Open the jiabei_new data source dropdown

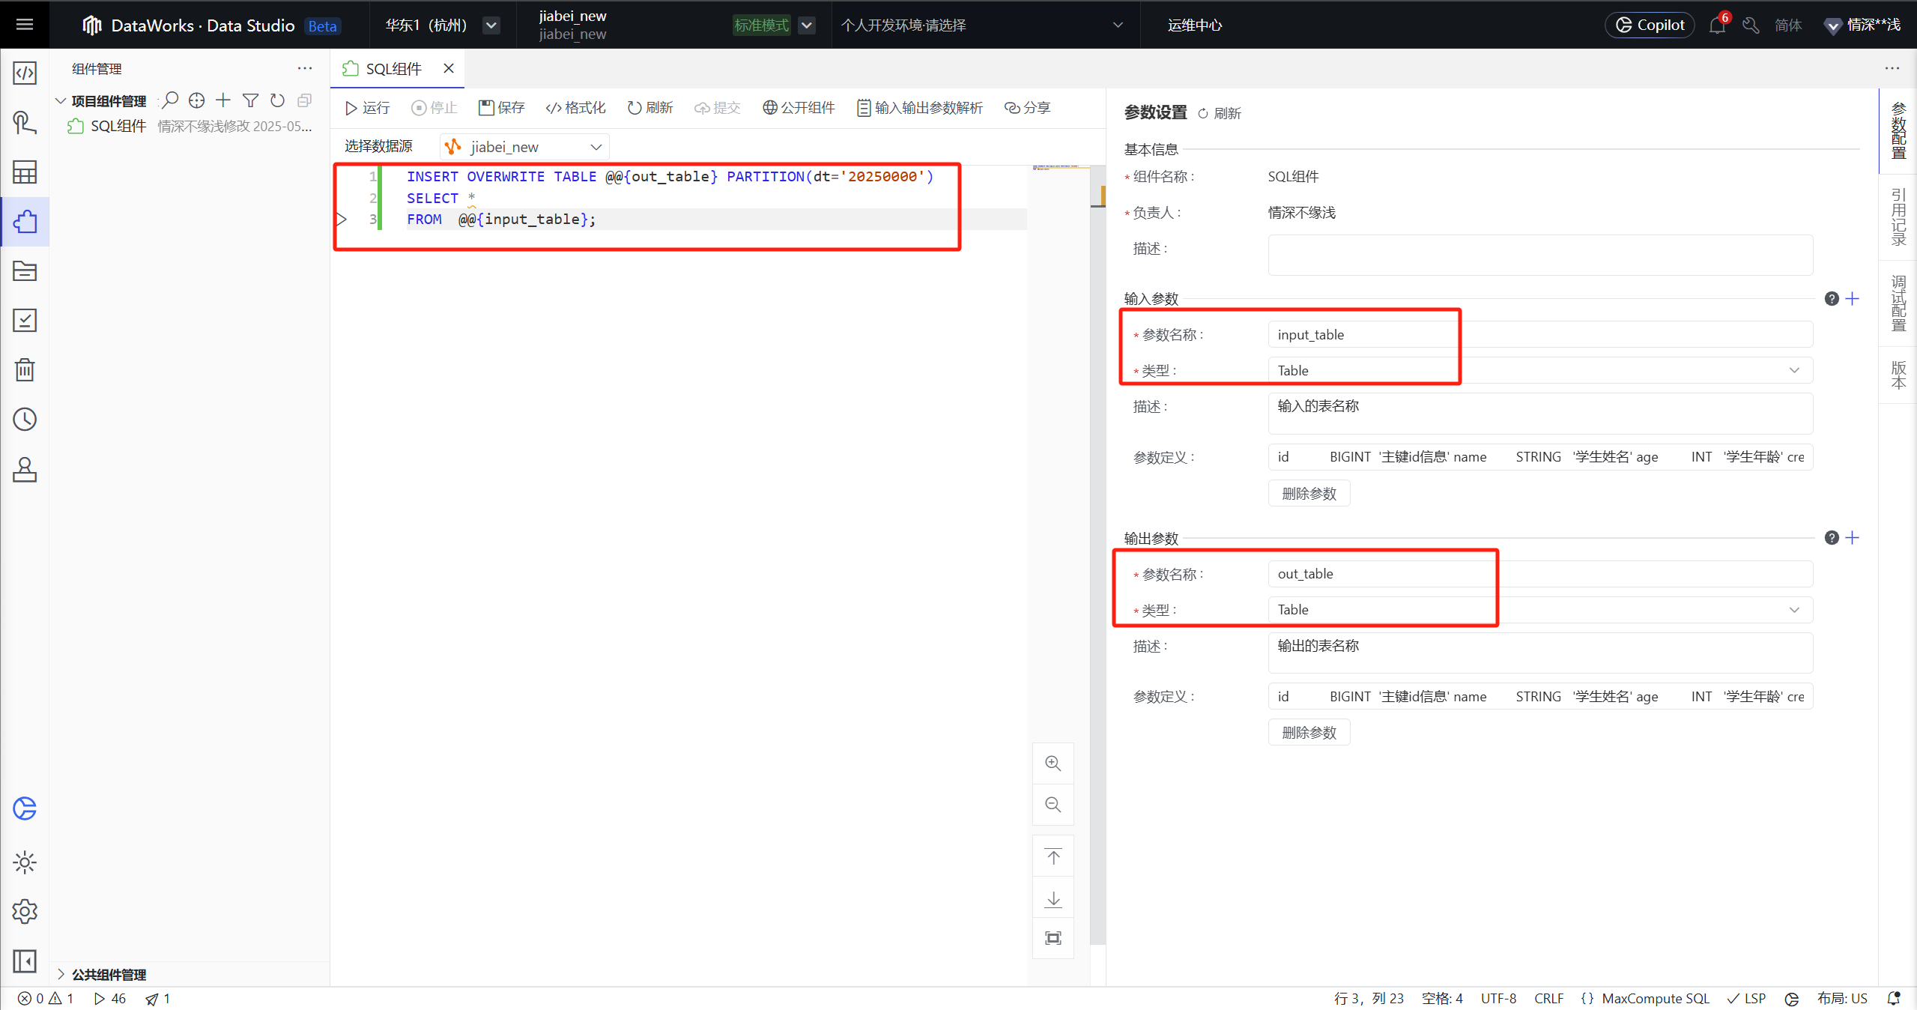point(525,147)
